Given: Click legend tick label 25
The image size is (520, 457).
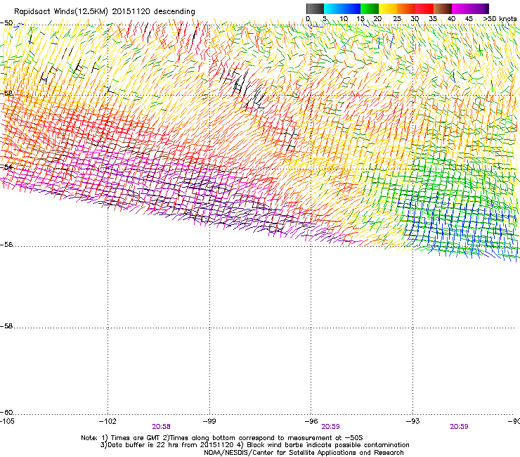Looking at the screenshot, I should (x=397, y=19).
